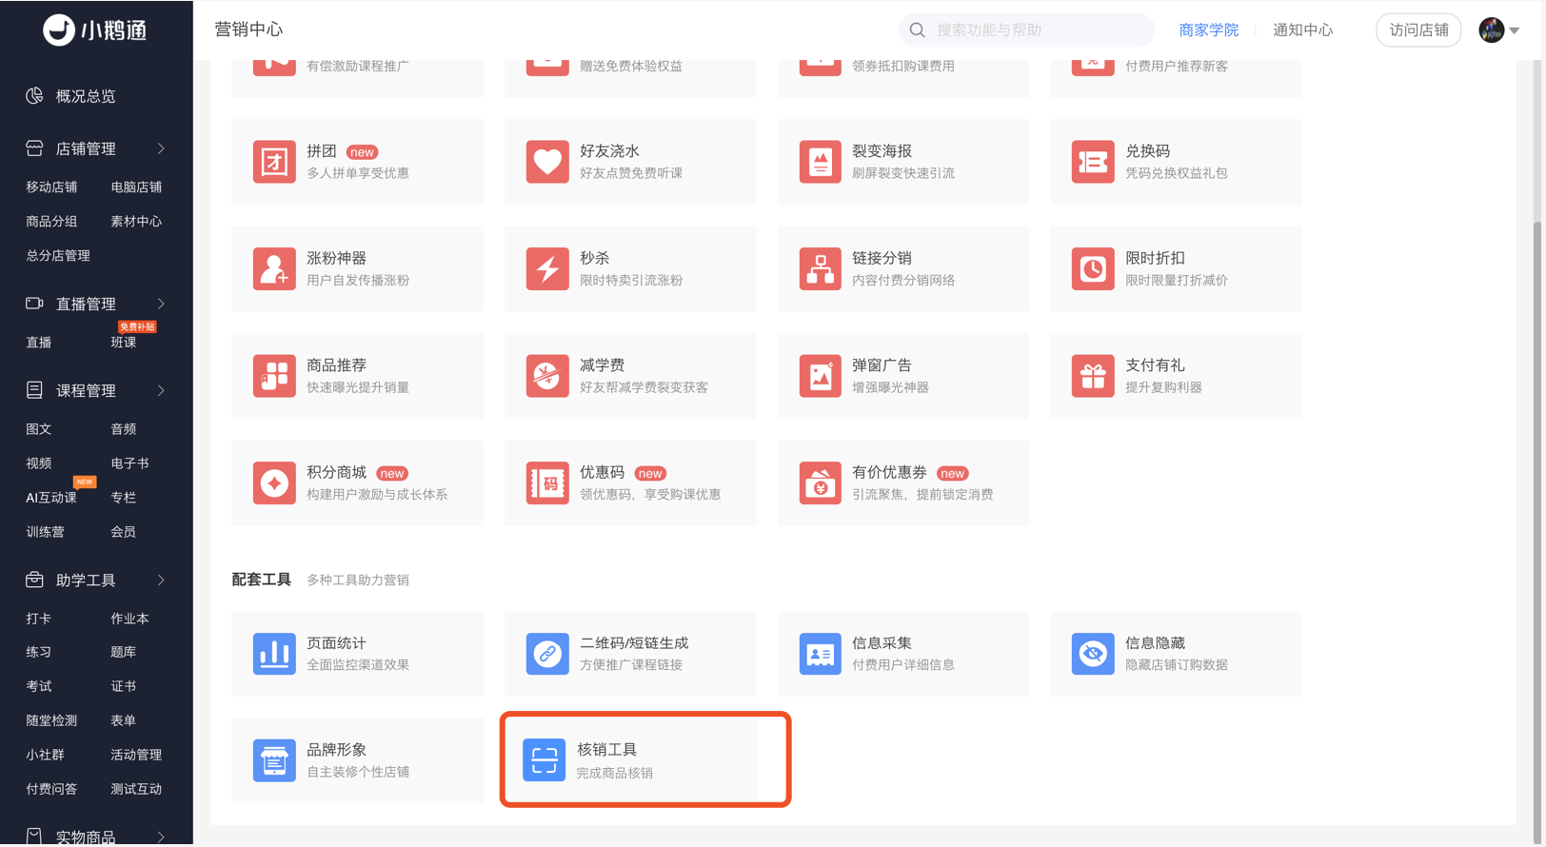Open the 商家学院 link
This screenshot has height=847, width=1546.
1208,30
